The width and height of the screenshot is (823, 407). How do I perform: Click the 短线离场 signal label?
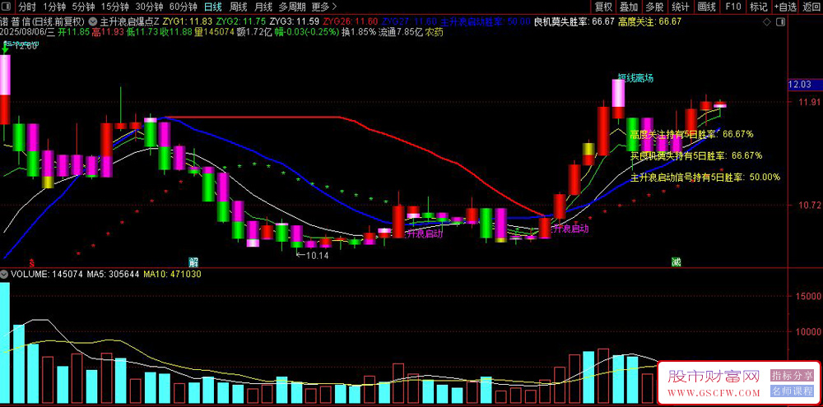click(x=635, y=77)
